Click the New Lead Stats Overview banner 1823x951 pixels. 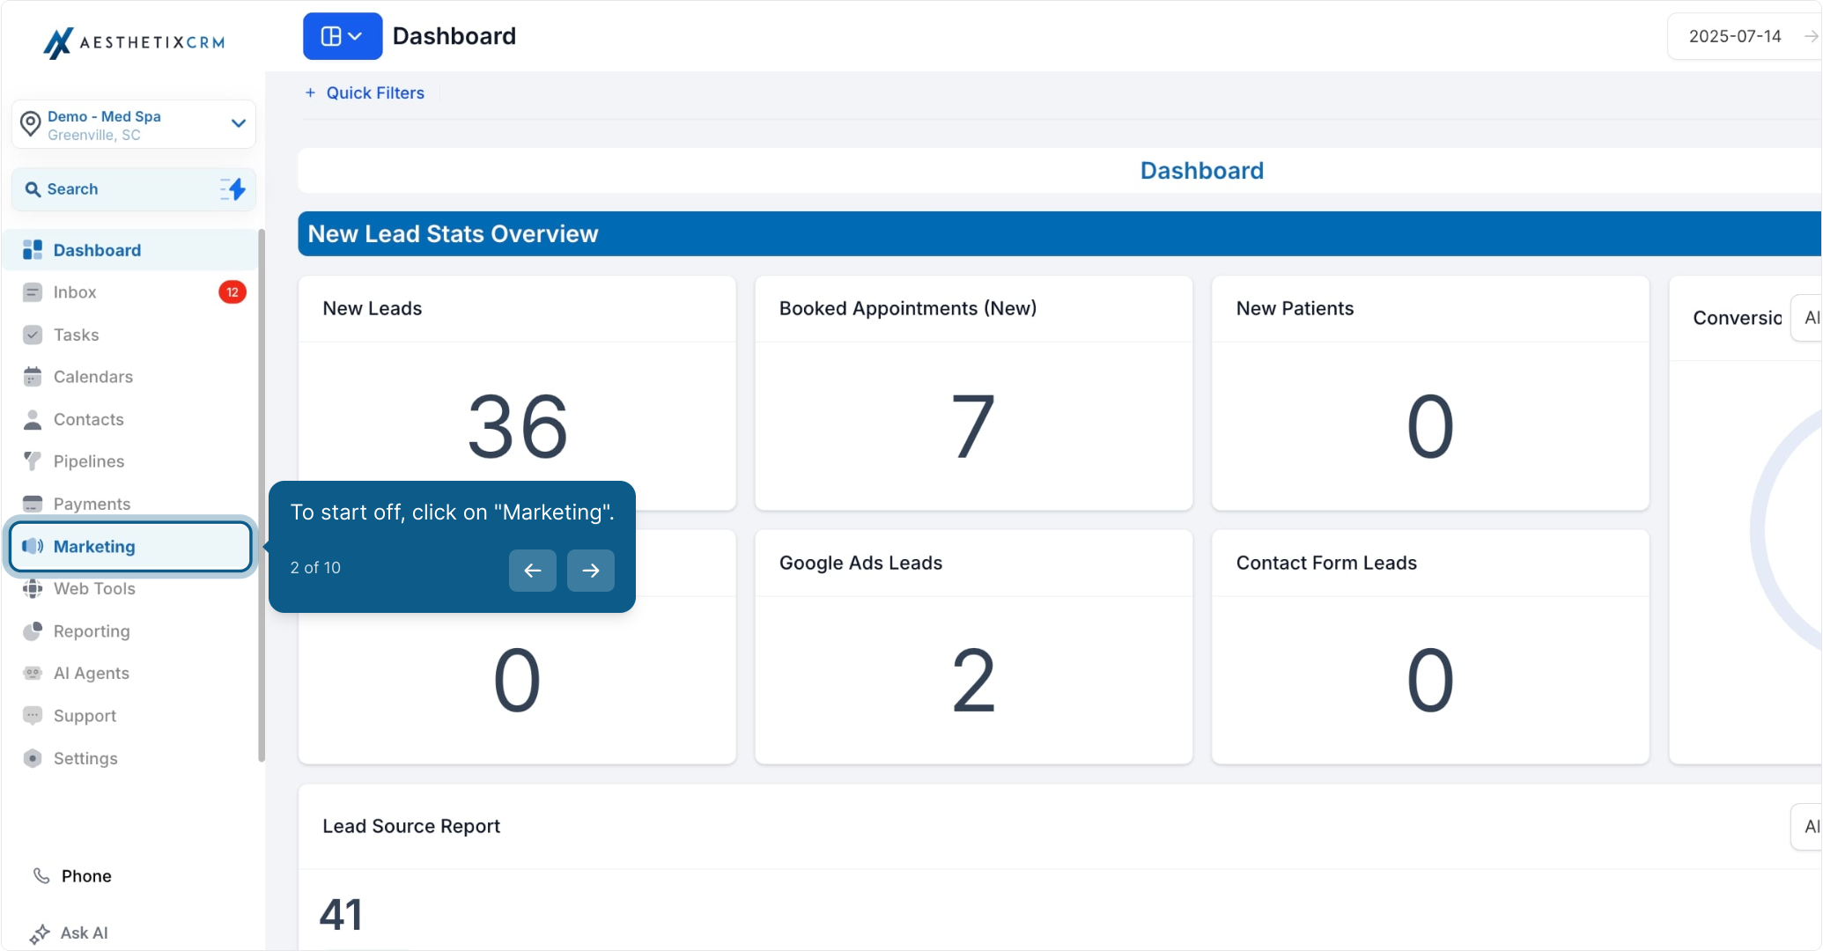click(x=1059, y=234)
